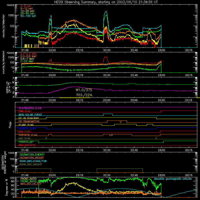This screenshot has height=200, width=200.
Task: Click the 0.8-7 MeV legend label
Action: coord(27,59)
